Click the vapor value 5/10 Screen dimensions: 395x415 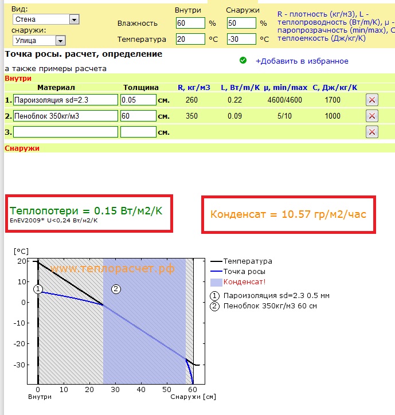[x=284, y=116]
